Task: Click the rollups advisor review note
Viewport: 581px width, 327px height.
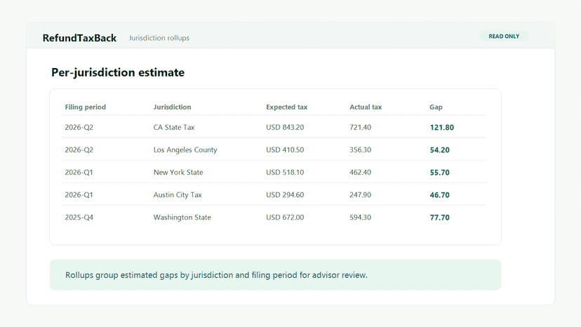Action: click(x=275, y=275)
